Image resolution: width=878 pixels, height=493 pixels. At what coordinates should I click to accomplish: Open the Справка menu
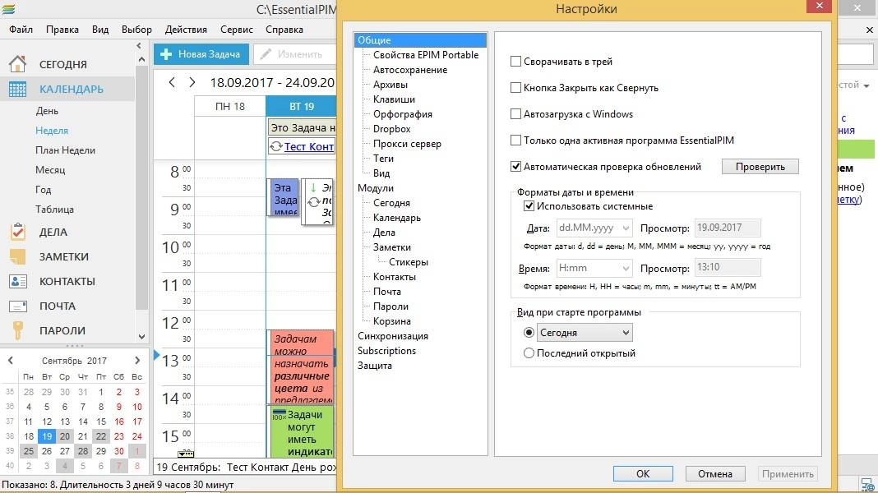[284, 30]
